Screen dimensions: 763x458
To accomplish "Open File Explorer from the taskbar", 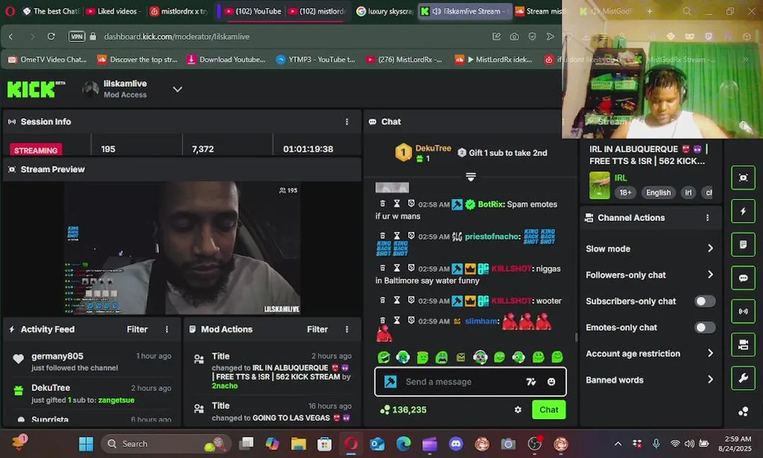I will tap(298, 443).
